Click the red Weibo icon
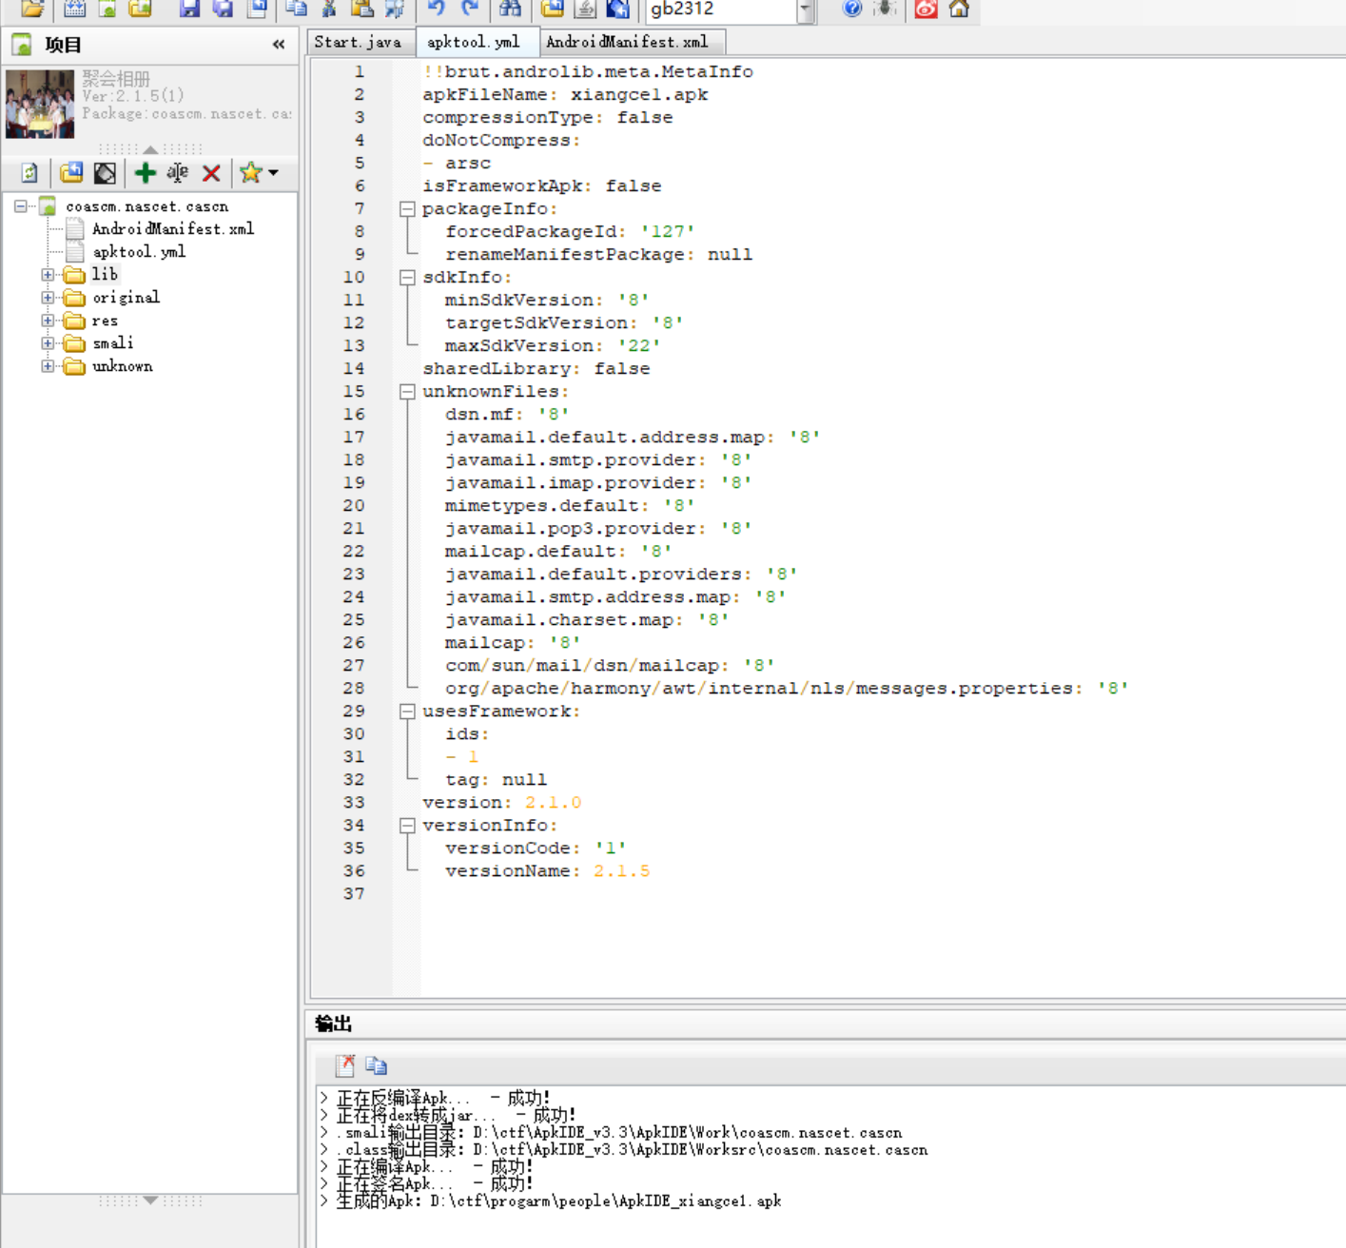Image resolution: width=1346 pixels, height=1248 pixels. (926, 9)
